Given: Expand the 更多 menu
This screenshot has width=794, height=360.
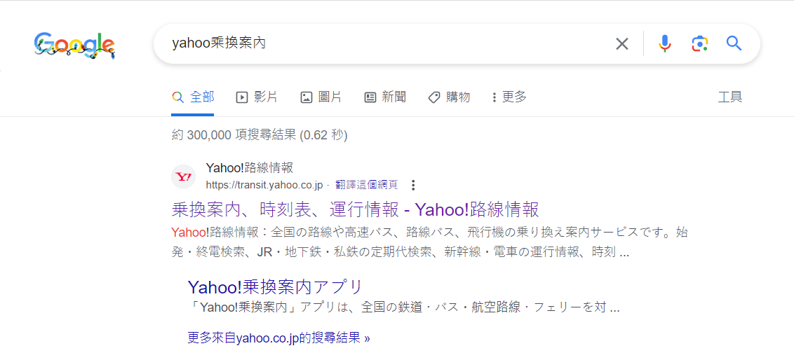Looking at the screenshot, I should point(509,97).
